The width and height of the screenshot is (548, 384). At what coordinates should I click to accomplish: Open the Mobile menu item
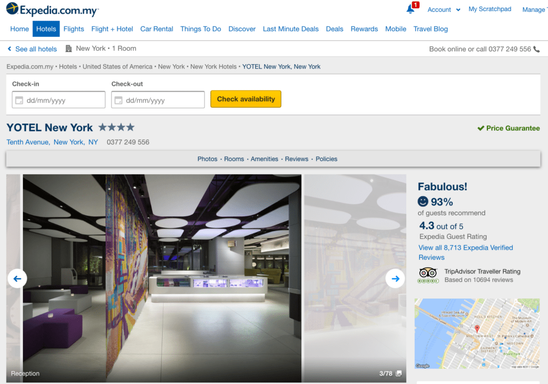point(395,29)
